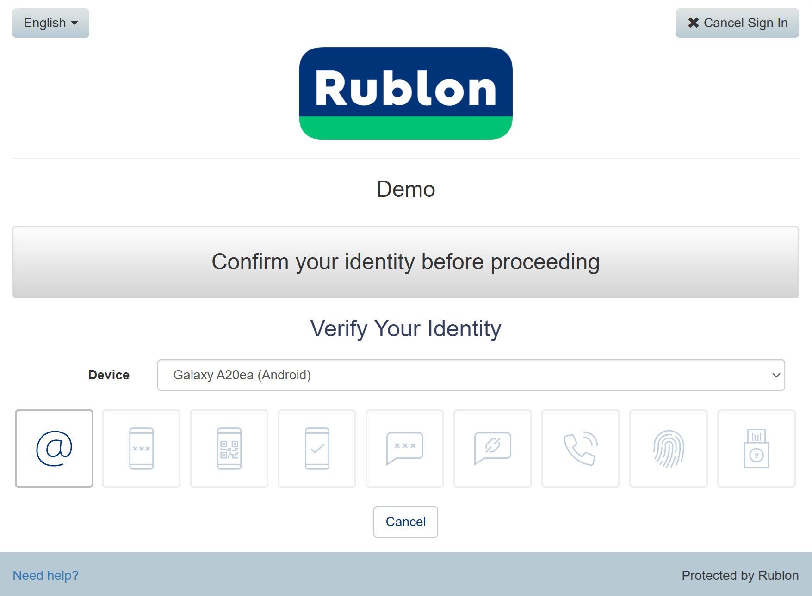Select the SMS passcode speech-bubble icon

(405, 448)
